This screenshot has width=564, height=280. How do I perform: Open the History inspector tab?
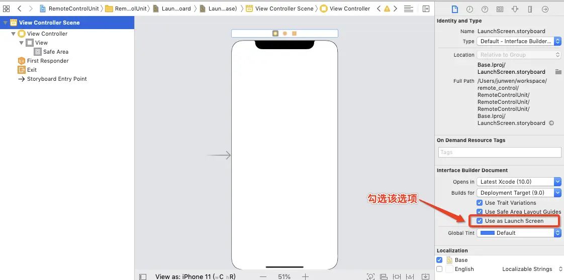[470, 10]
